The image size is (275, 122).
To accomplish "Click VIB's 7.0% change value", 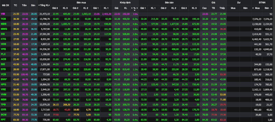I will coord(135,14).
